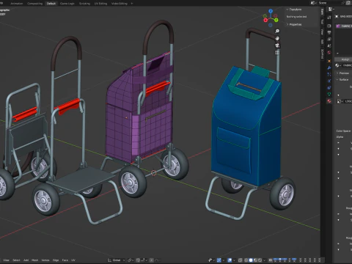Screen dimensions: 352x264
Task: Switch to the Animation workspace tab
Action: [x=17, y=4]
